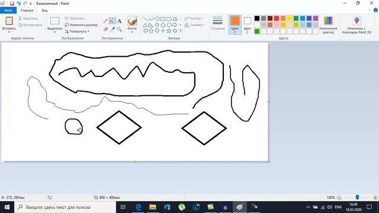
Task: Choose the down arrow shape
Action: tap(157, 31)
